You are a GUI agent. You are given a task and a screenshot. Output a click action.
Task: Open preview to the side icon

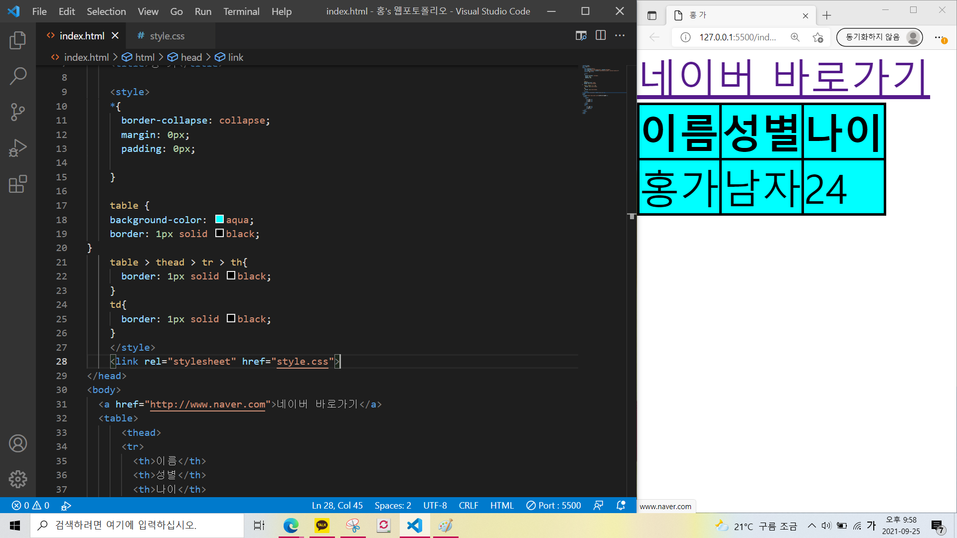click(x=581, y=35)
